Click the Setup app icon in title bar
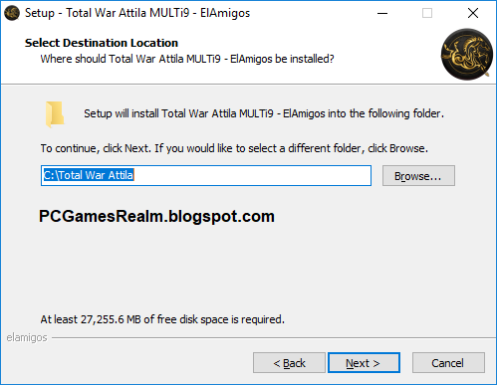 pyautogui.click(x=12, y=13)
